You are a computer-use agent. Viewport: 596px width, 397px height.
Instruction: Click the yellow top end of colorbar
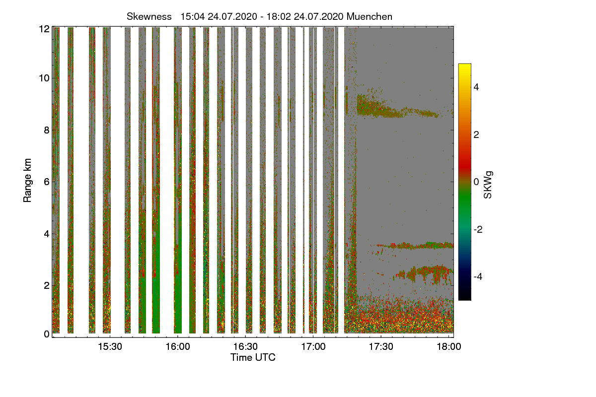pyautogui.click(x=464, y=67)
